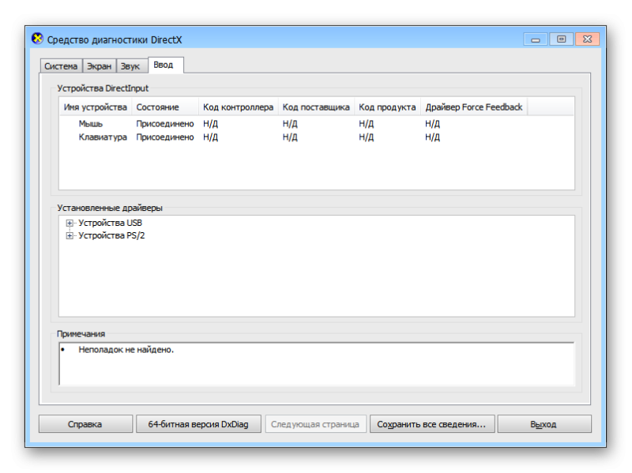This screenshot has height=473, width=632.
Task: Go to the Звук tab
Action: (x=130, y=66)
